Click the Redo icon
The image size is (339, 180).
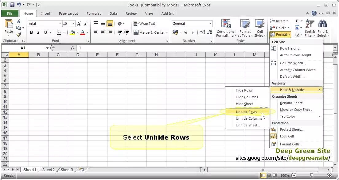(x=29, y=5)
